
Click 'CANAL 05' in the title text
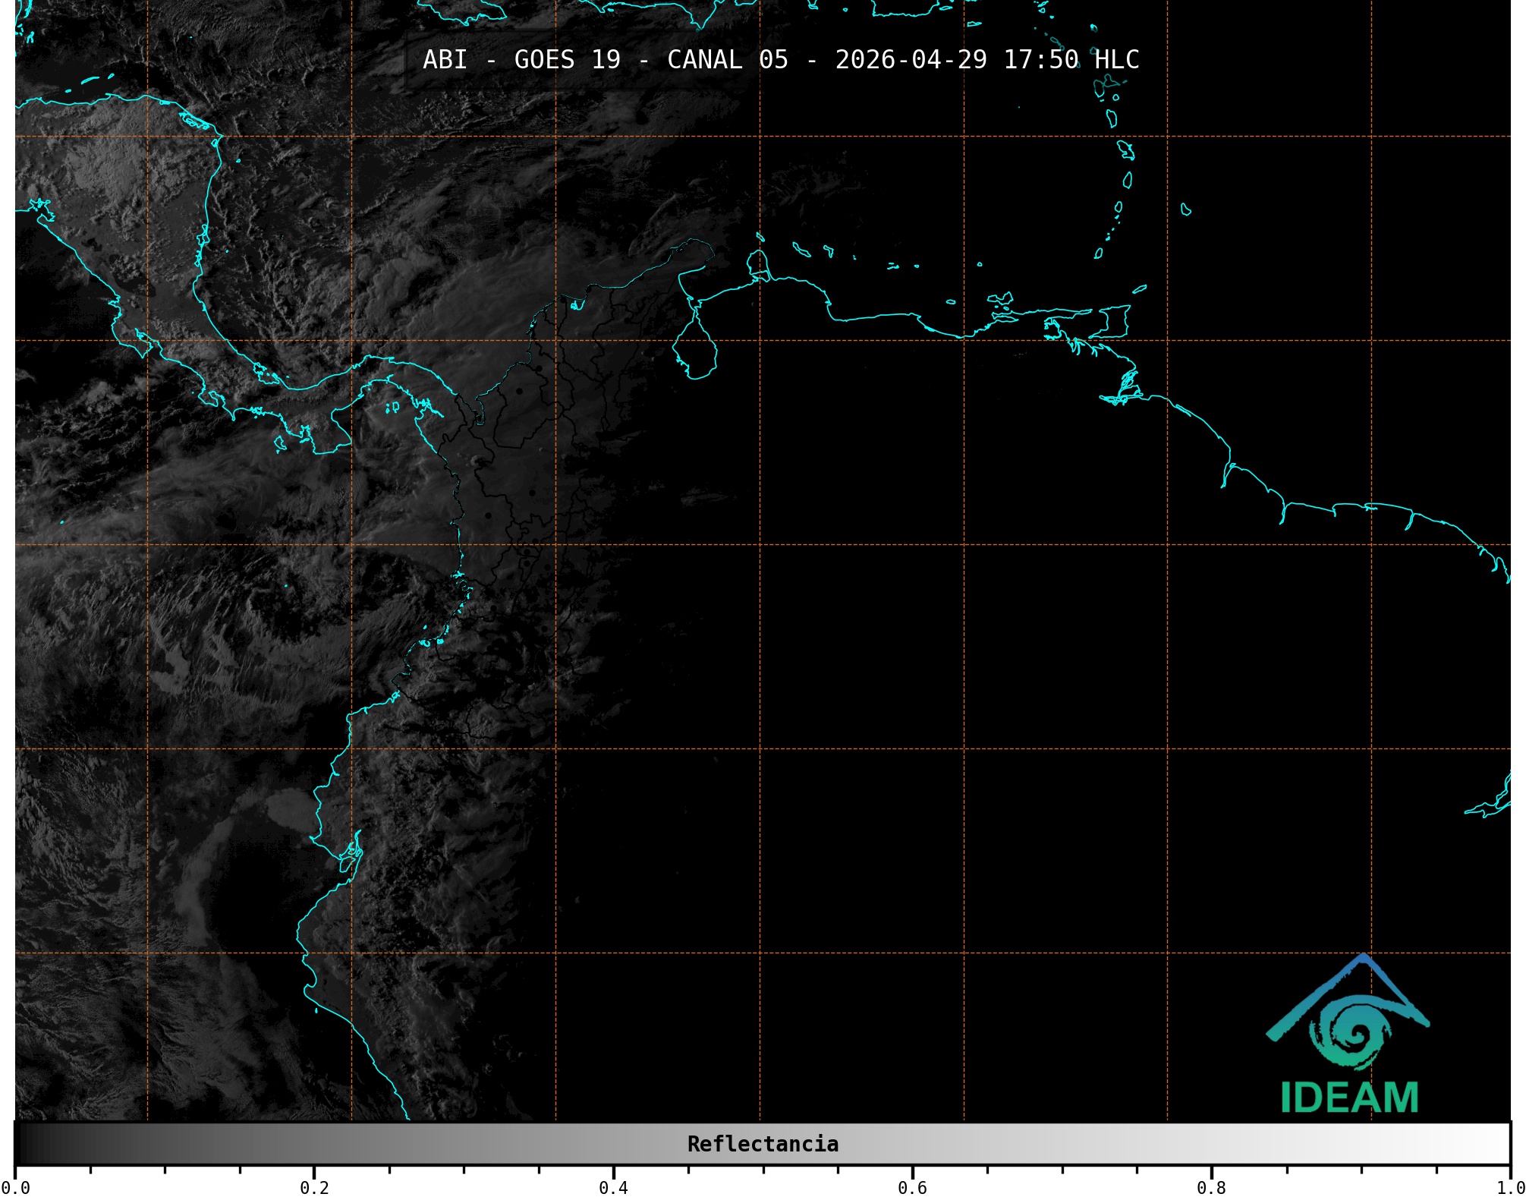pyautogui.click(x=727, y=60)
